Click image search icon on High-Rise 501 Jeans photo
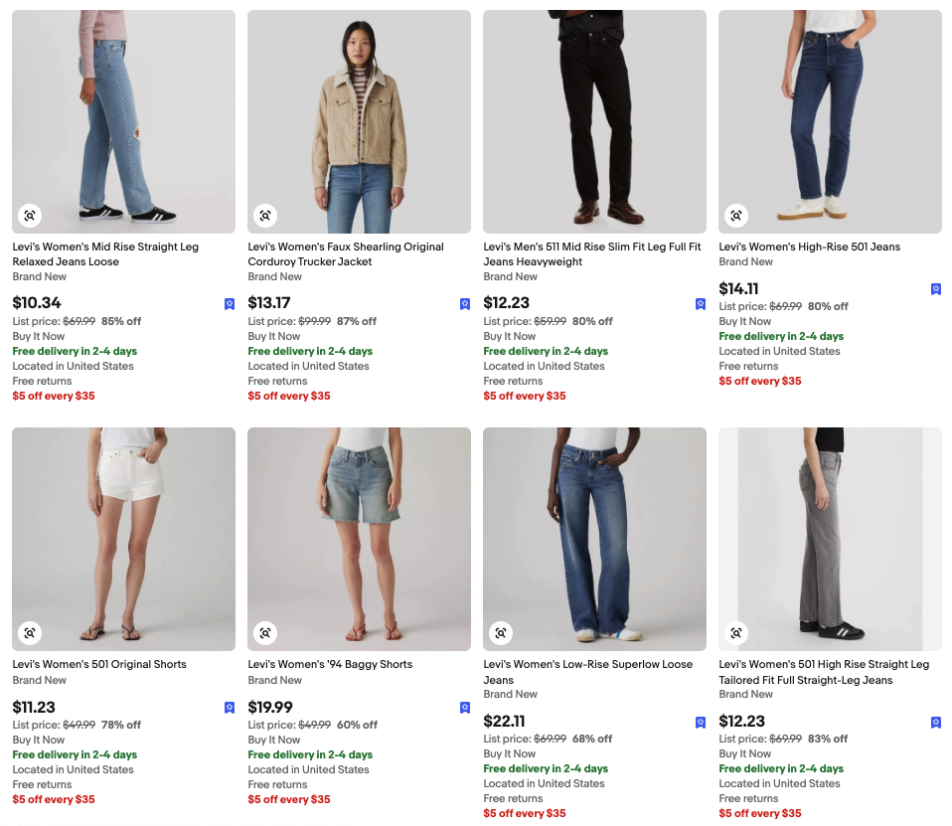952x826 pixels. tap(736, 216)
